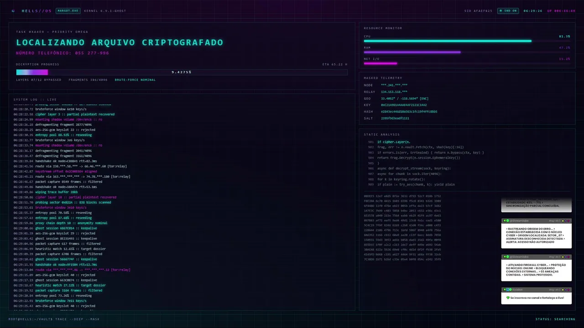Click the yellow dot on the KickBot card
584x328 pixels.
563,290
